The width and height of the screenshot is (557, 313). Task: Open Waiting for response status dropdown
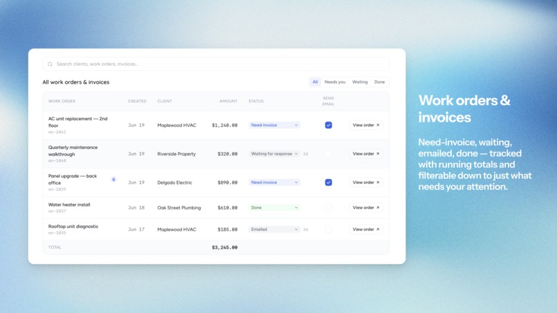[274, 154]
